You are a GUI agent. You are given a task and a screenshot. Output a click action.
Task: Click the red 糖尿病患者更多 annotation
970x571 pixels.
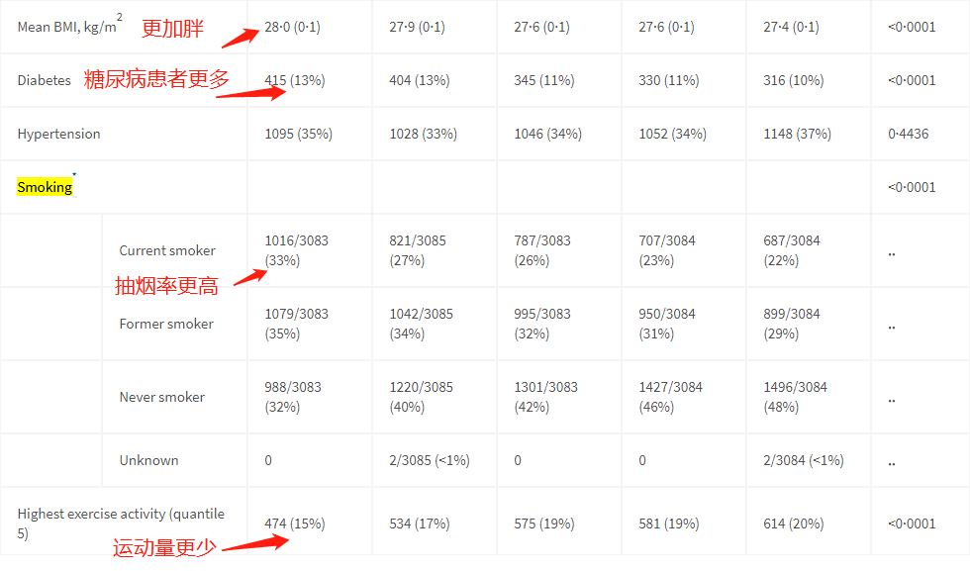156,79
